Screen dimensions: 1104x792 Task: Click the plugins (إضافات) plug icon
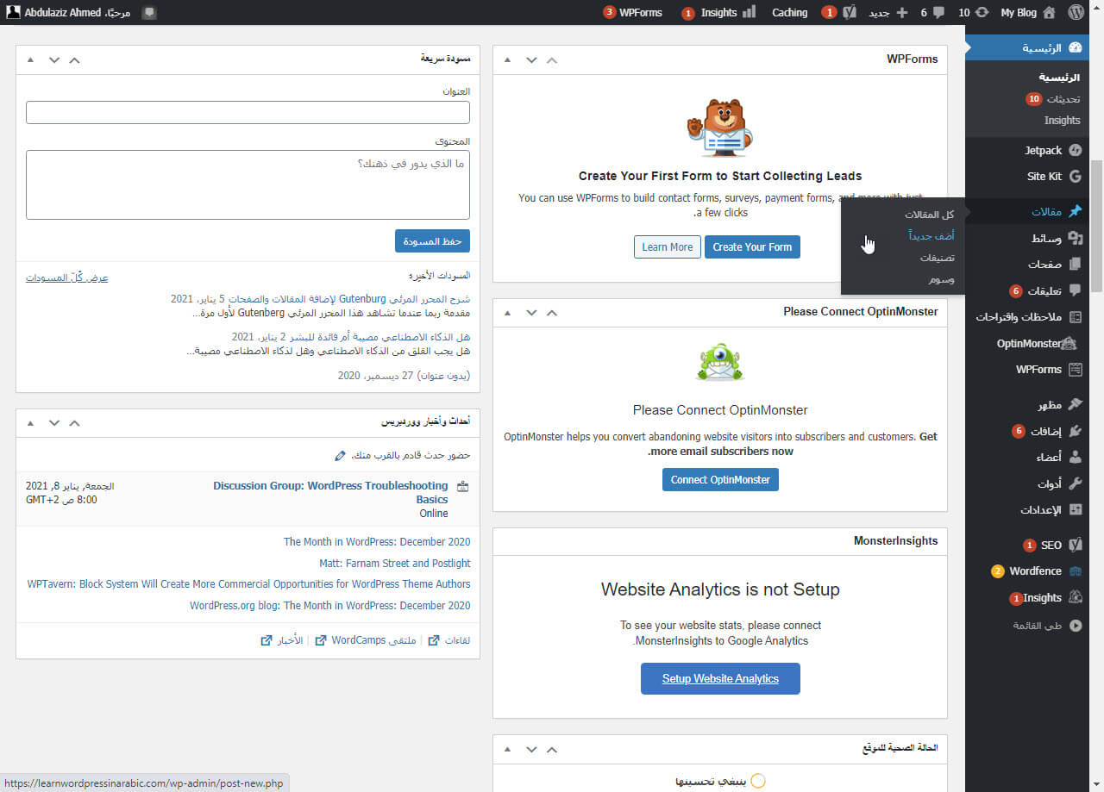[x=1075, y=431]
